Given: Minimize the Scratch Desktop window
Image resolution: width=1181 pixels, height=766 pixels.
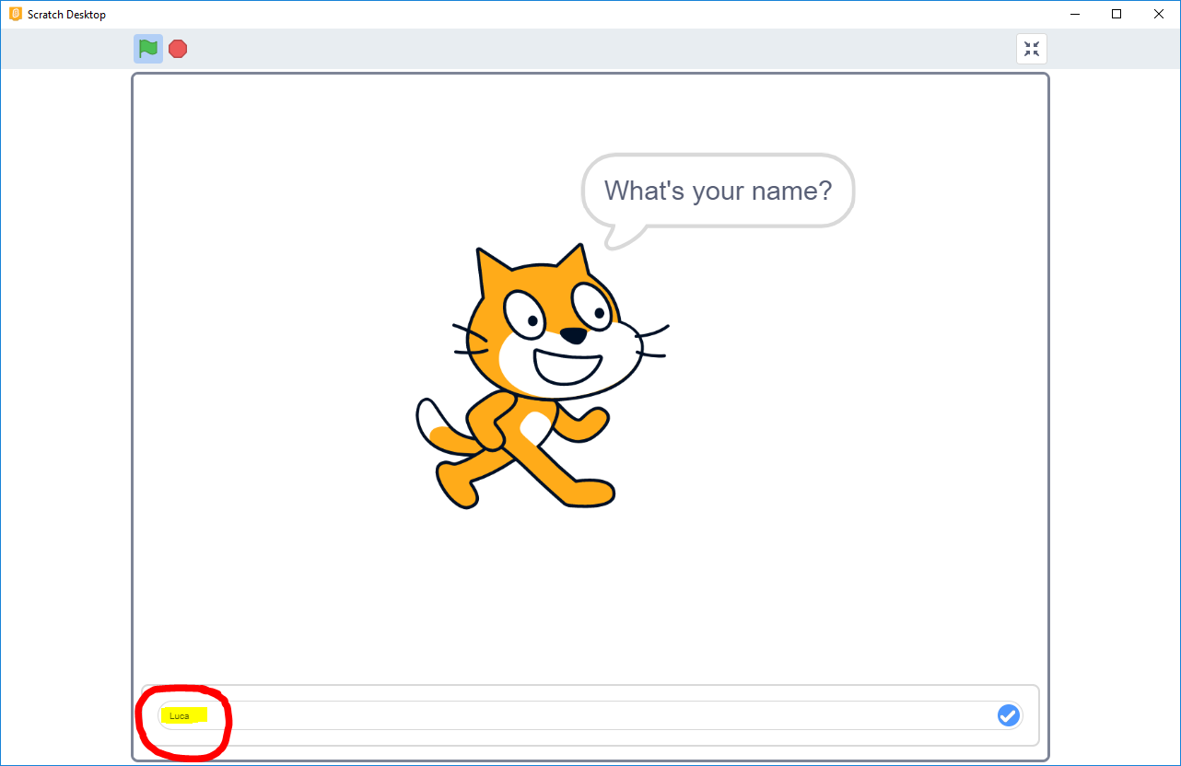Looking at the screenshot, I should [1075, 14].
